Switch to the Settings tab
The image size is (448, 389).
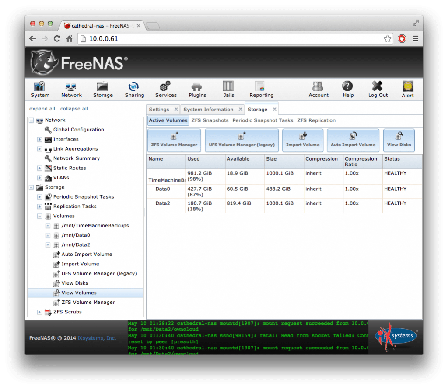(159, 110)
